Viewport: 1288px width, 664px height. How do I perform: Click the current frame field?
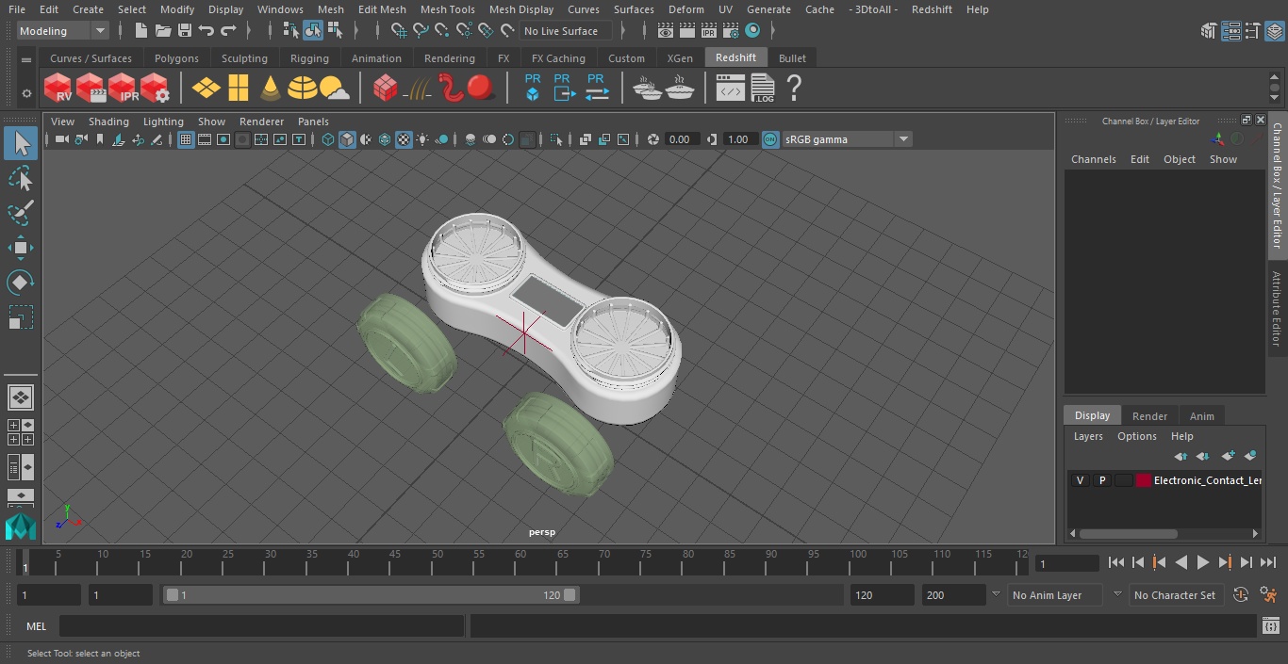coord(1066,563)
